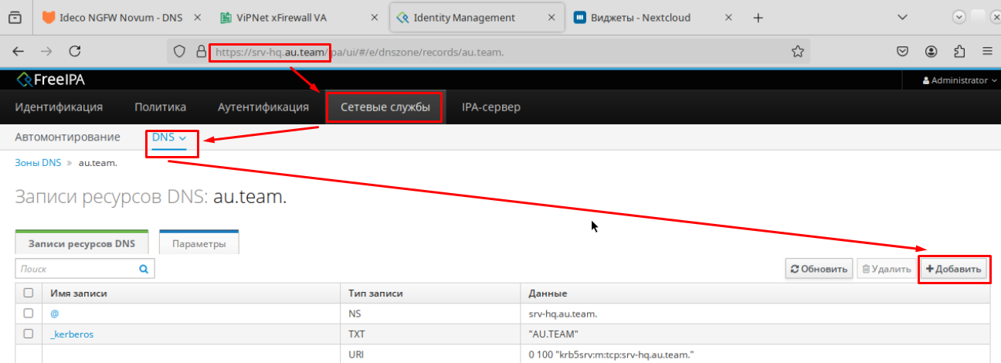Expand the DNS submenu dropdown

click(169, 137)
